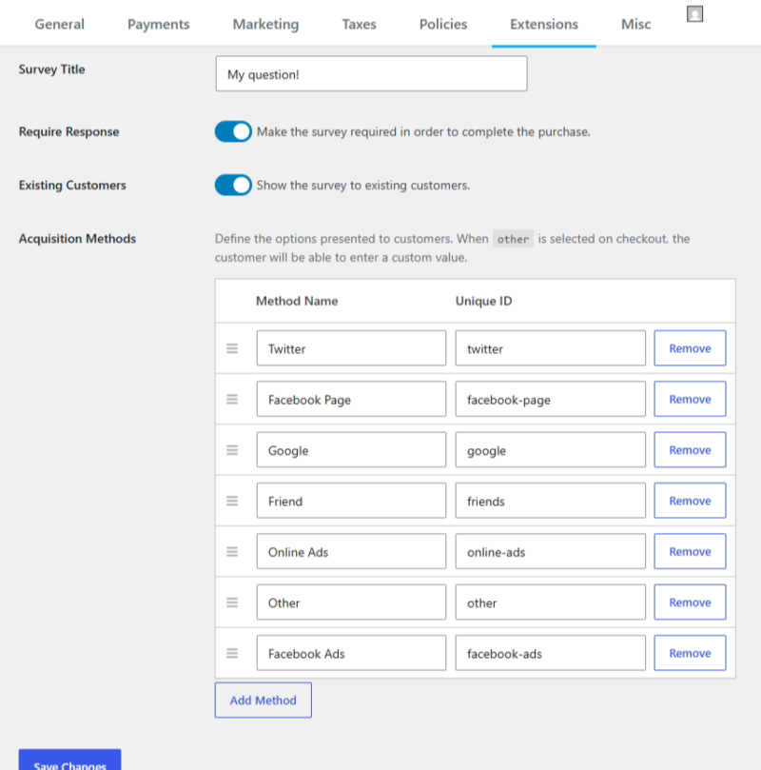This screenshot has height=770, width=761.
Task: Click the drag handle for Online Ads
Action: click(x=232, y=551)
